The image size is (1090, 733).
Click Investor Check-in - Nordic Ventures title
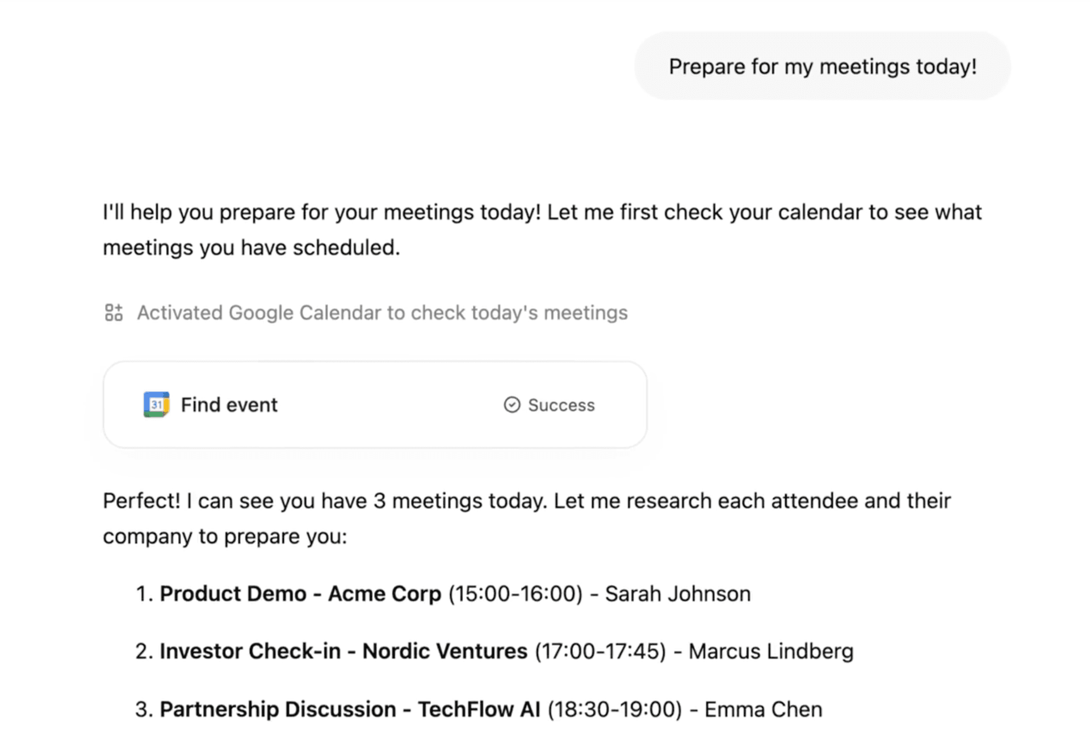(x=343, y=651)
